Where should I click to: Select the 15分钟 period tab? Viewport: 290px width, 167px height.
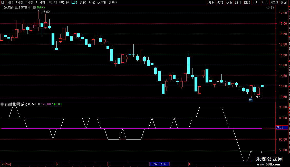(40, 2)
